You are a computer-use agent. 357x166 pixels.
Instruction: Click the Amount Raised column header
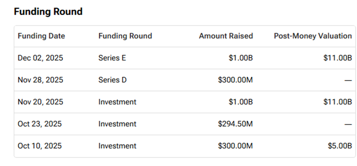(226, 36)
